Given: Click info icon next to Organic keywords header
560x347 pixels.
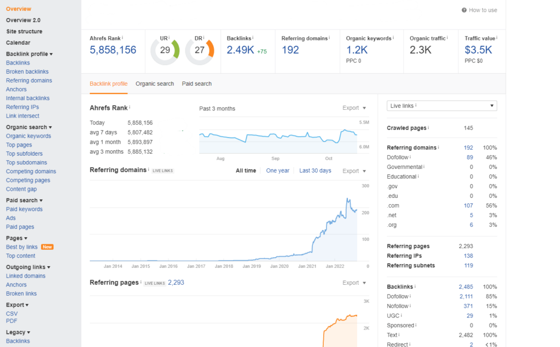Looking at the screenshot, I should coord(393,37).
